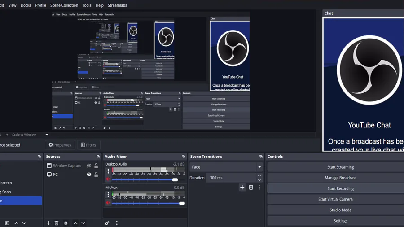Image resolution: width=404 pixels, height=227 pixels.
Task: Add a new source with plus icon
Action: pyautogui.click(x=48, y=223)
